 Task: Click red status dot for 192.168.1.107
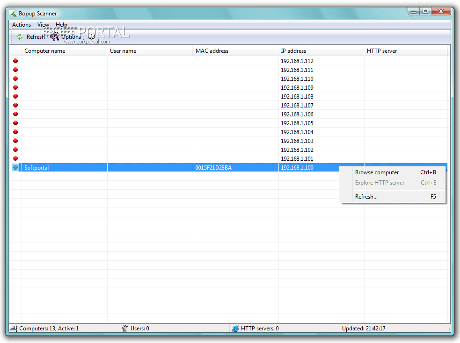point(15,105)
